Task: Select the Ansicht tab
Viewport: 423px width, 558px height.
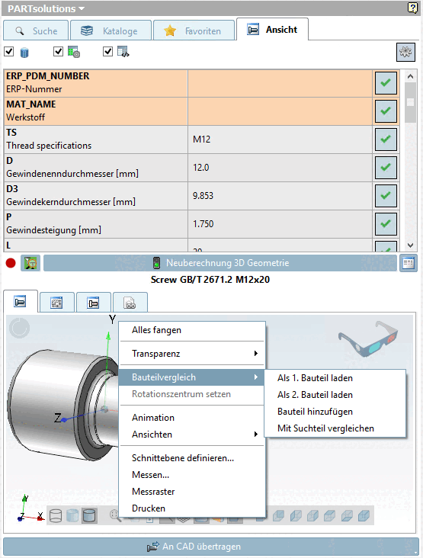Action: (x=273, y=29)
